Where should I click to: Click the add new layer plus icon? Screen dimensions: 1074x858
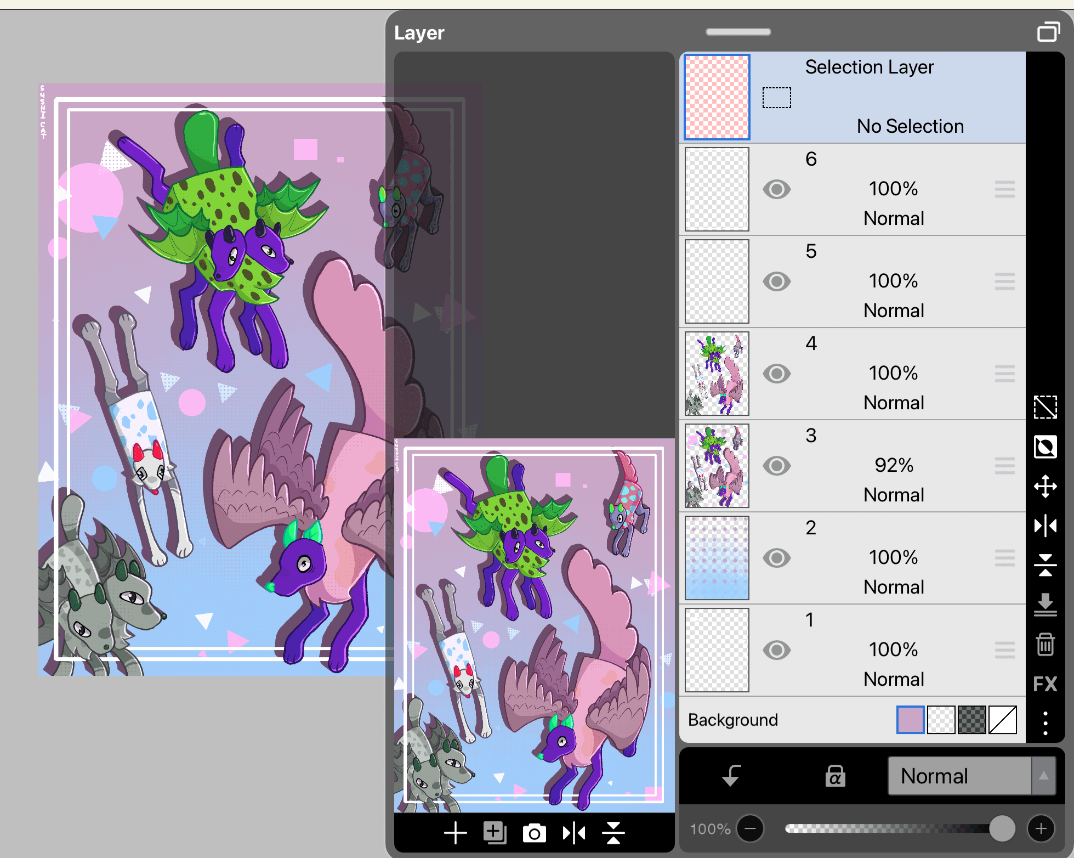tap(455, 833)
